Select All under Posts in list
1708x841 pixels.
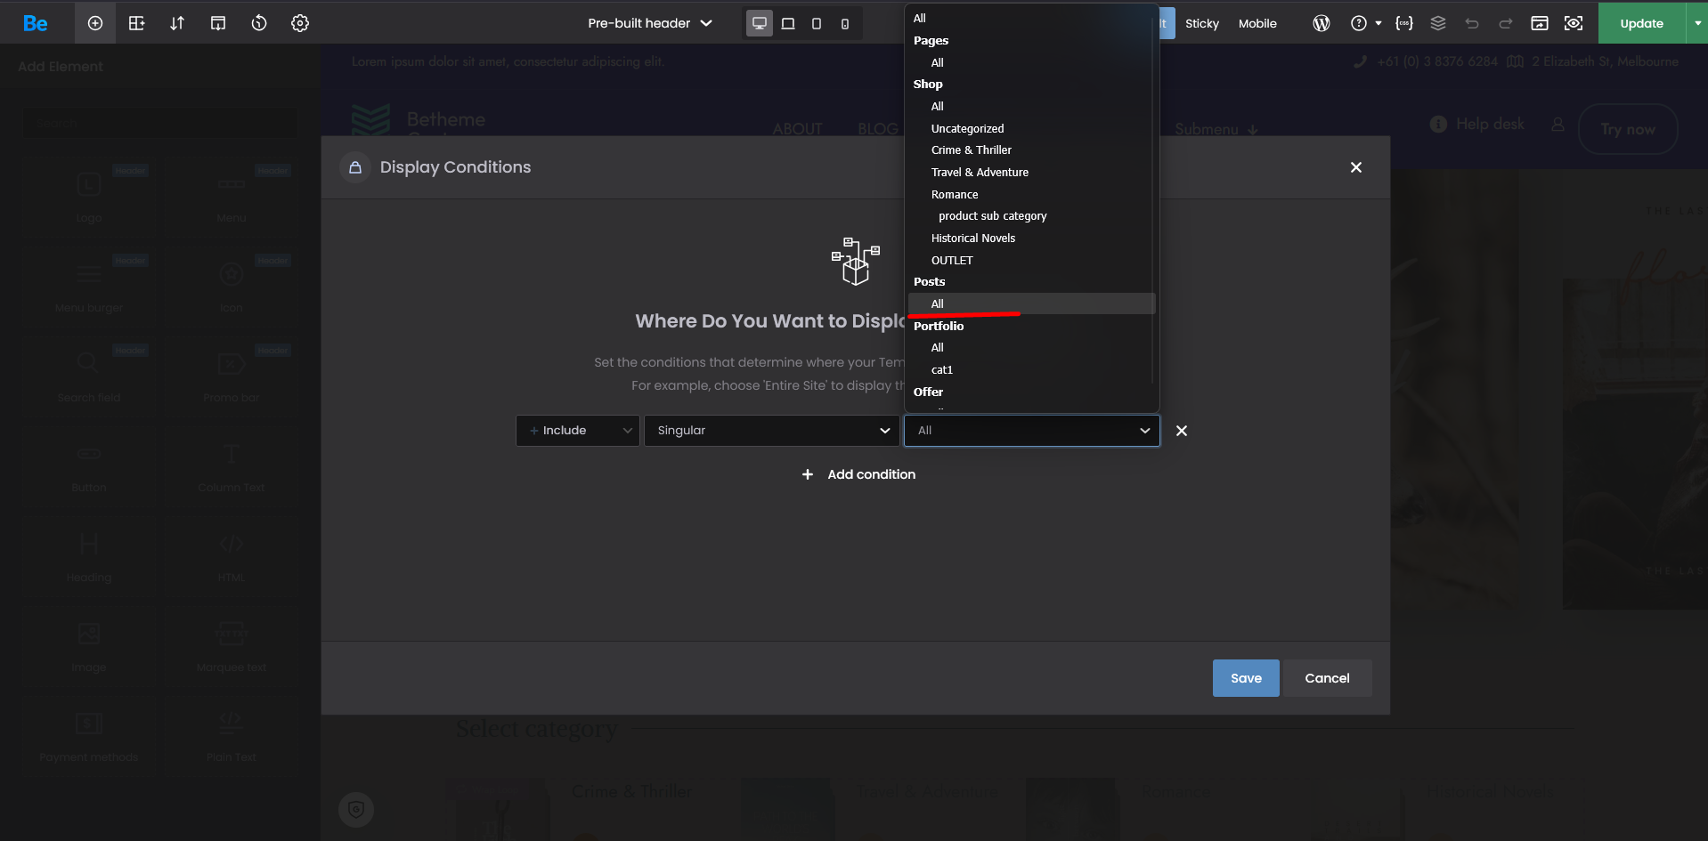click(938, 303)
